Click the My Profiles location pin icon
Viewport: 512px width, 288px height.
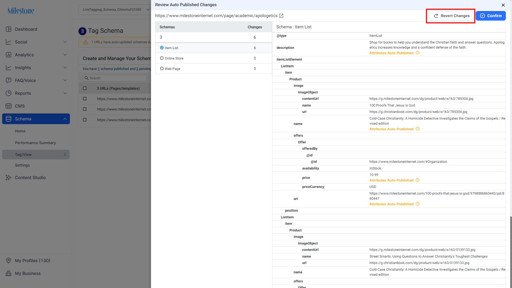(9, 261)
